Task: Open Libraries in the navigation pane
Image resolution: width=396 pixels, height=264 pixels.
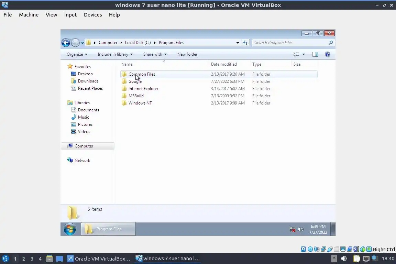Action: 82,103
